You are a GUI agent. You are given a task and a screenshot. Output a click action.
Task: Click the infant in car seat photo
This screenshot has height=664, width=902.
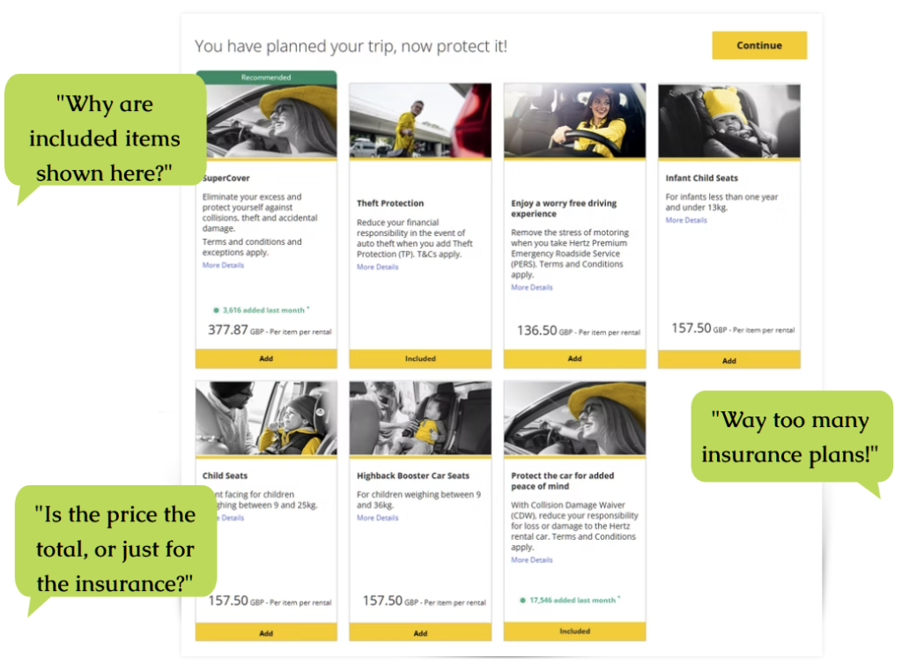(728, 122)
